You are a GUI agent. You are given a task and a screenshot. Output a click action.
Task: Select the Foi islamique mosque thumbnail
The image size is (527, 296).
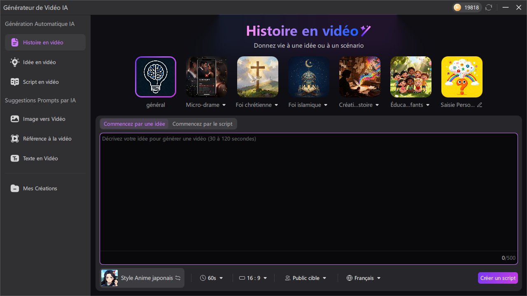click(x=309, y=77)
